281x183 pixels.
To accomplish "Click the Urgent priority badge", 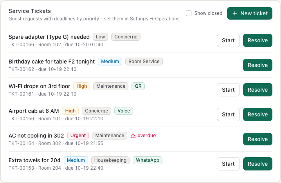I will pos(78,136).
